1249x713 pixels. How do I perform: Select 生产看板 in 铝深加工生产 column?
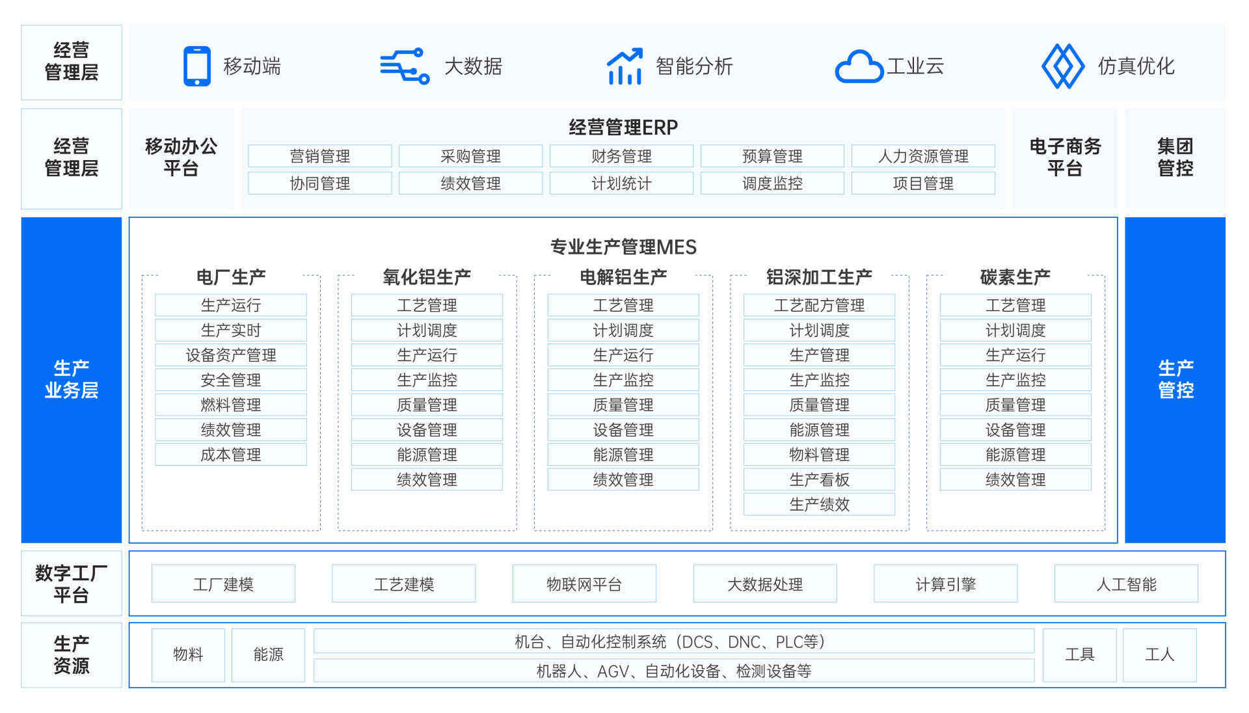tap(819, 479)
